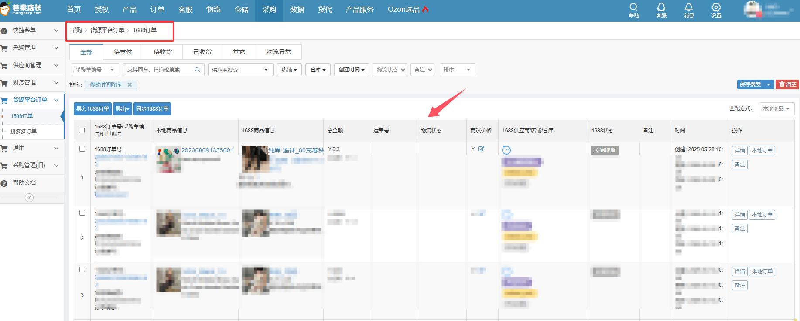
Task: Expand the 采购管理(旧) sidebar menu
Action: tap(32, 166)
